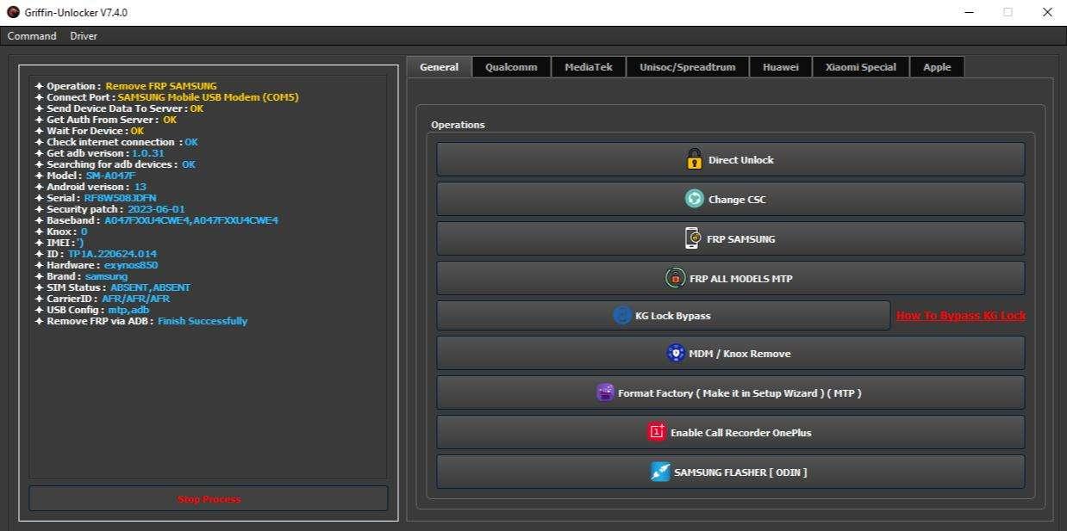Click the phone icon beside FRP SAMSUNG
The height and width of the screenshot is (531, 1067).
693,238
